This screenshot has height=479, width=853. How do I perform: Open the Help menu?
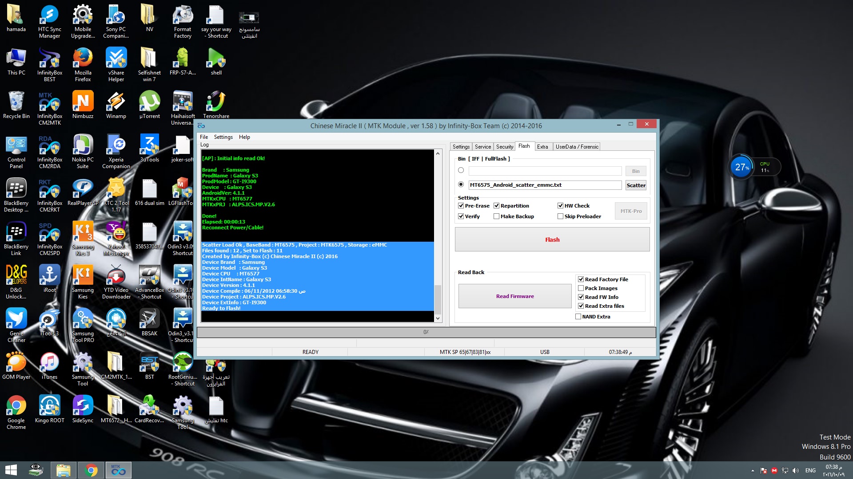244,137
